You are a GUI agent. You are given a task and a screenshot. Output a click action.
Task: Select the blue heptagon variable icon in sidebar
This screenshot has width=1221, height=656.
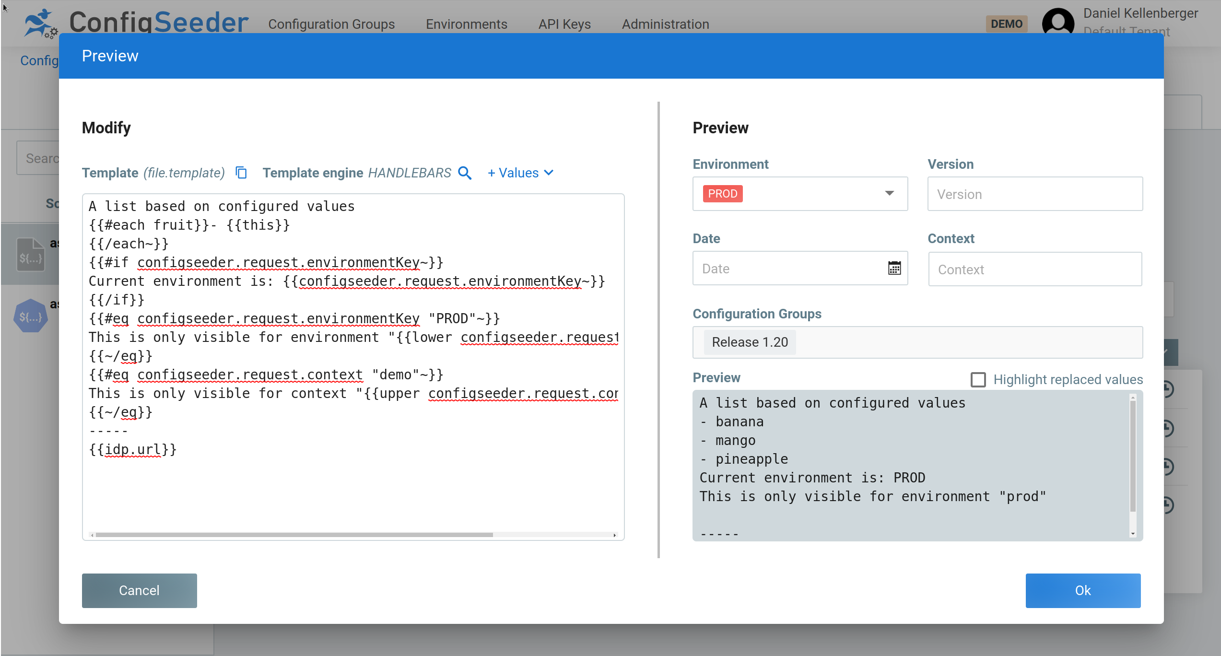point(31,316)
